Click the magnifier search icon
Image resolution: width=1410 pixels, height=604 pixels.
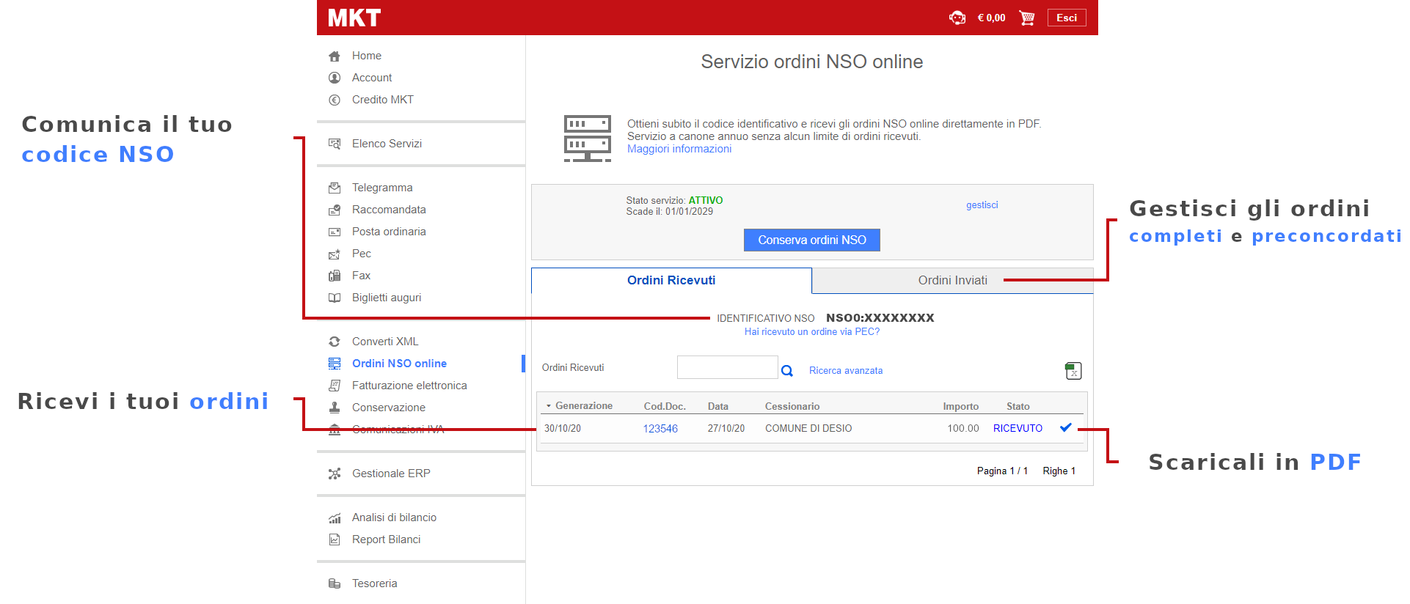tap(787, 371)
